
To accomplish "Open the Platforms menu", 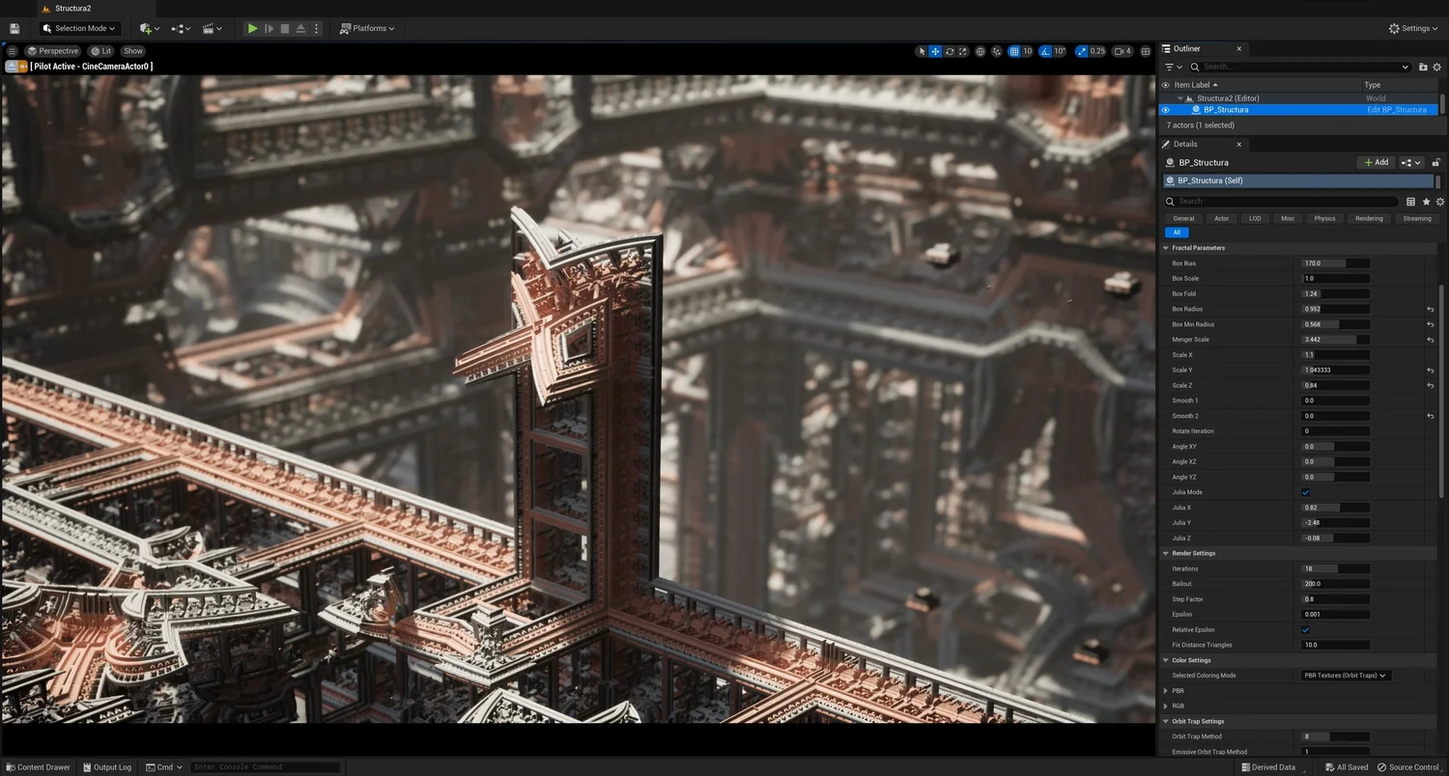I will (367, 28).
